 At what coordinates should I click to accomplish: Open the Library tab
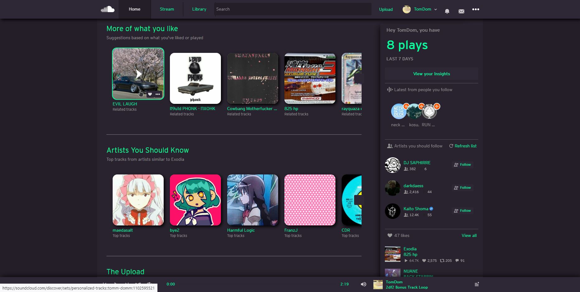click(x=199, y=9)
